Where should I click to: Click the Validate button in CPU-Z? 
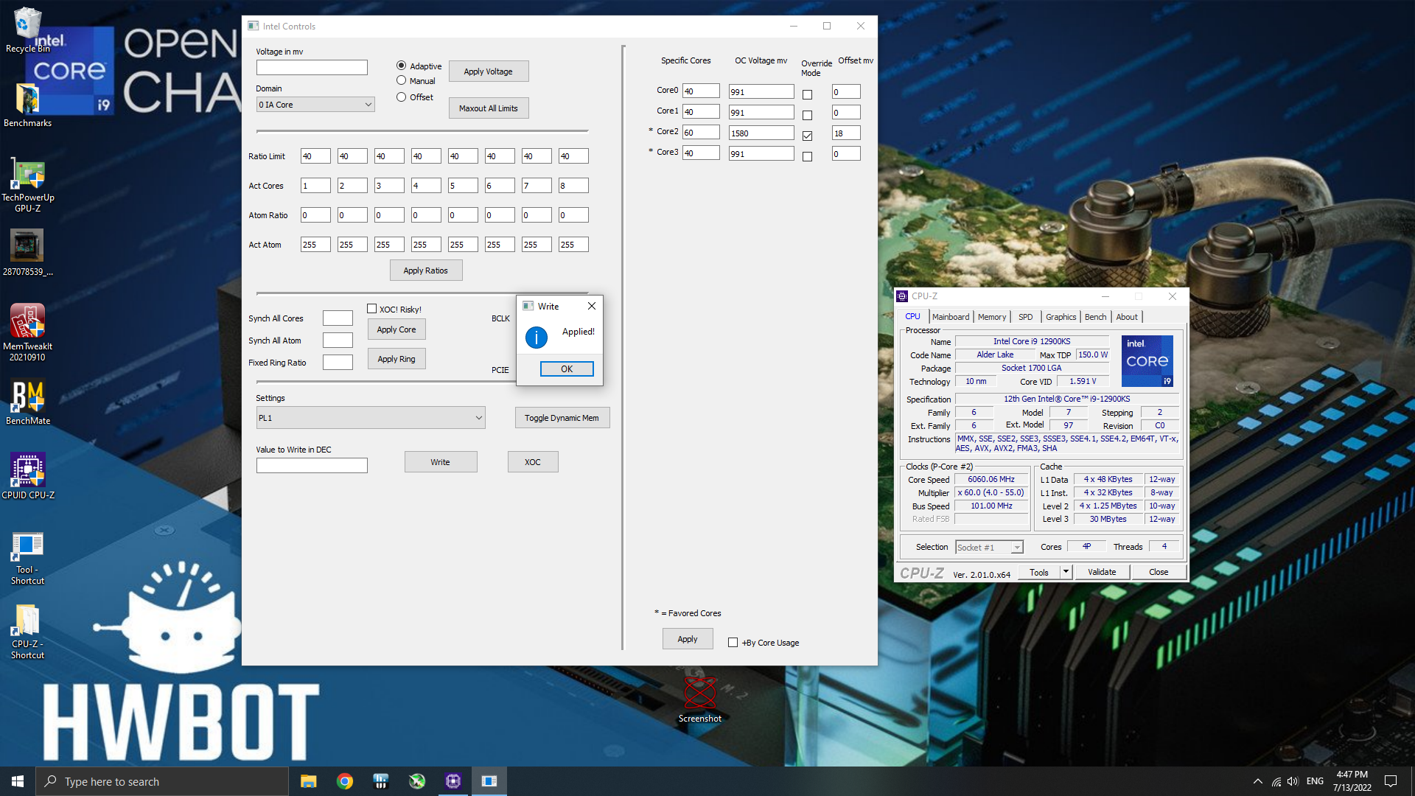[1103, 572]
